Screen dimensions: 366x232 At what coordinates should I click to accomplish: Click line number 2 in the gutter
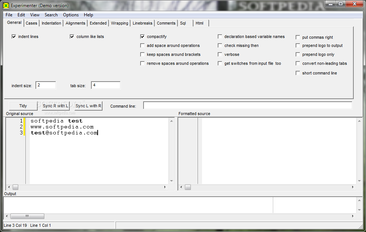point(21,127)
